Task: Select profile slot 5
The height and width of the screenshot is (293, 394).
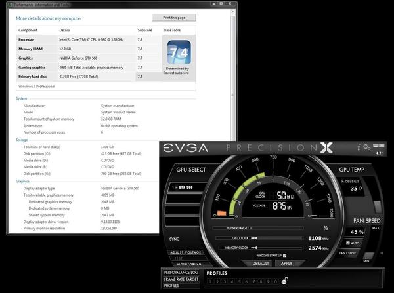Action: coord(239,282)
